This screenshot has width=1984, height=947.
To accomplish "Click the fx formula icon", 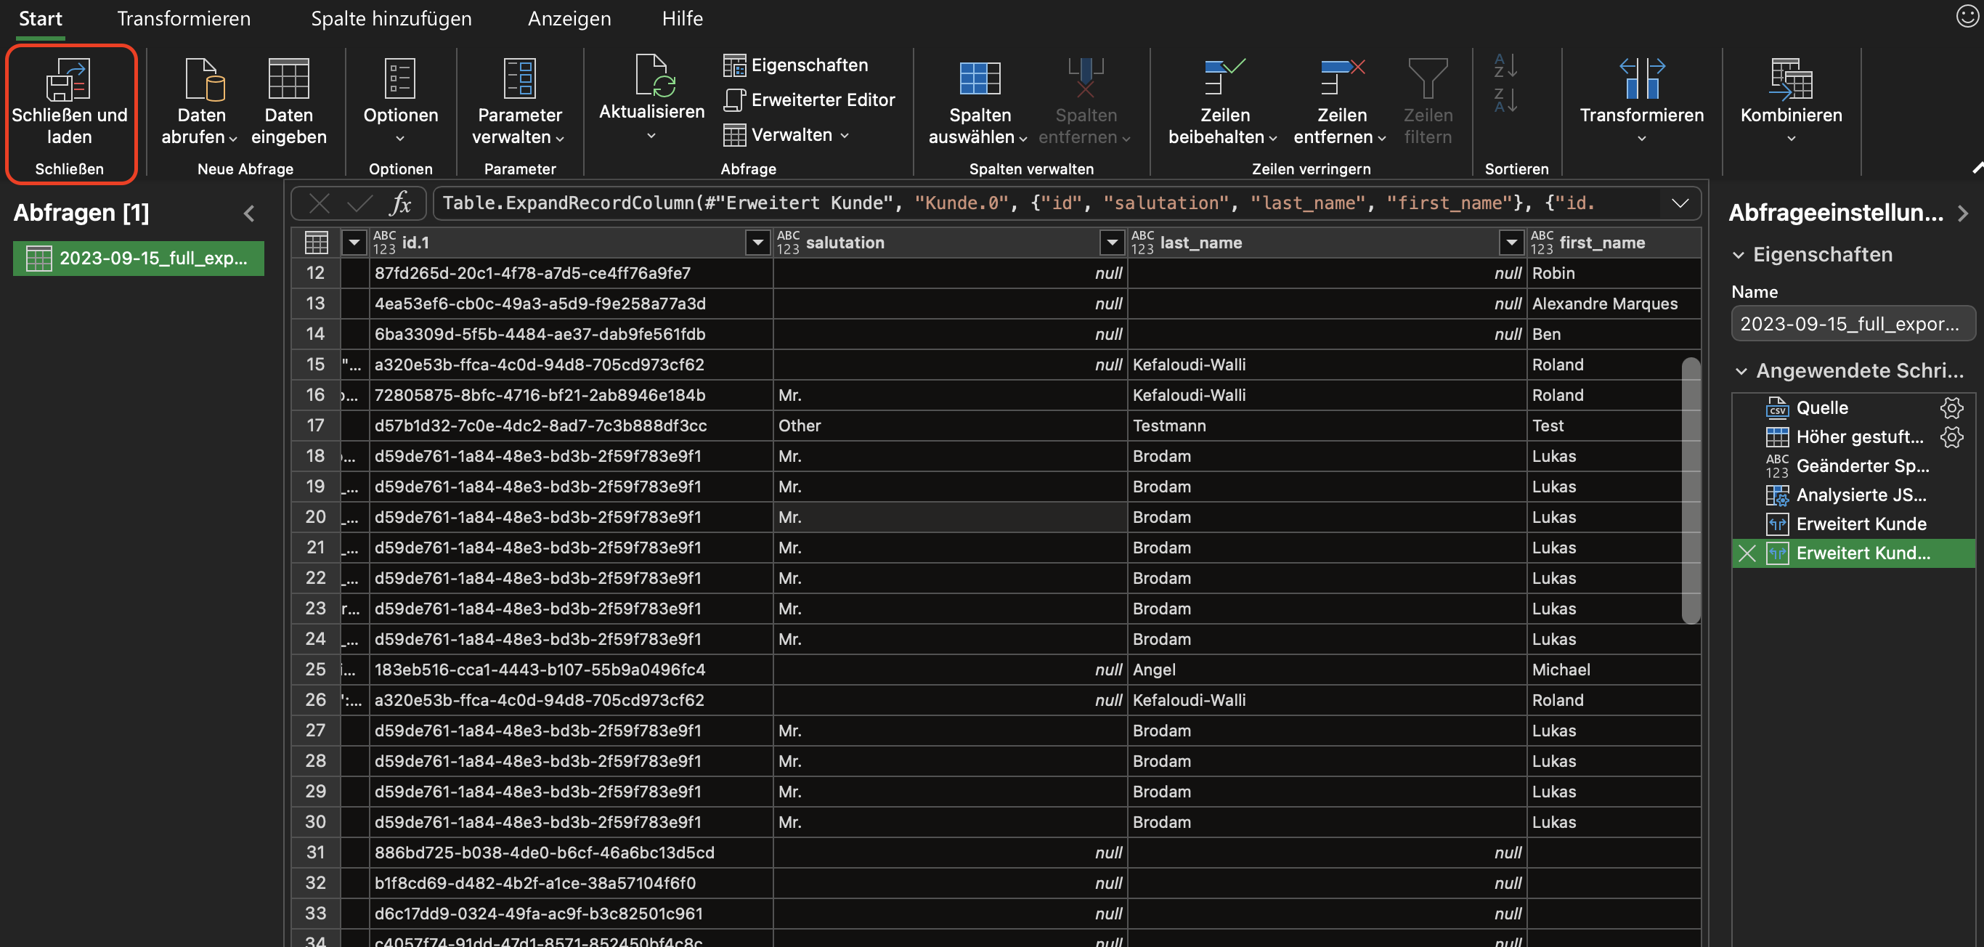I will pos(400,203).
